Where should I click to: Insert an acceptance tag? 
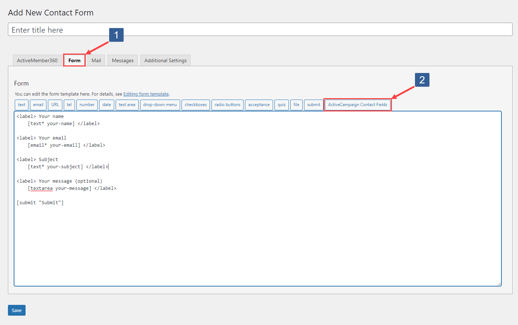(x=259, y=105)
